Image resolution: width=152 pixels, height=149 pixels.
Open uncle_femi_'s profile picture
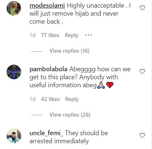pyautogui.click(x=14, y=136)
